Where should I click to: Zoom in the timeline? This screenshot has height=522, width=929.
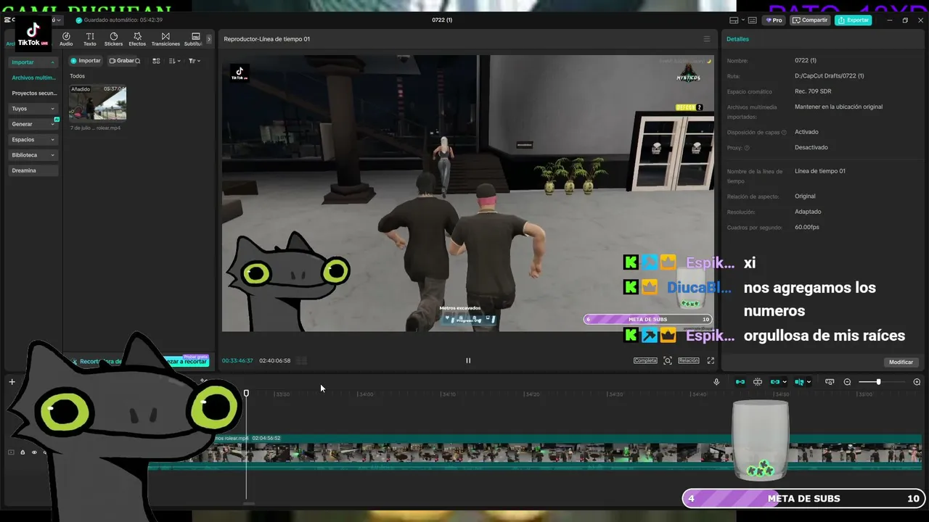click(x=917, y=382)
